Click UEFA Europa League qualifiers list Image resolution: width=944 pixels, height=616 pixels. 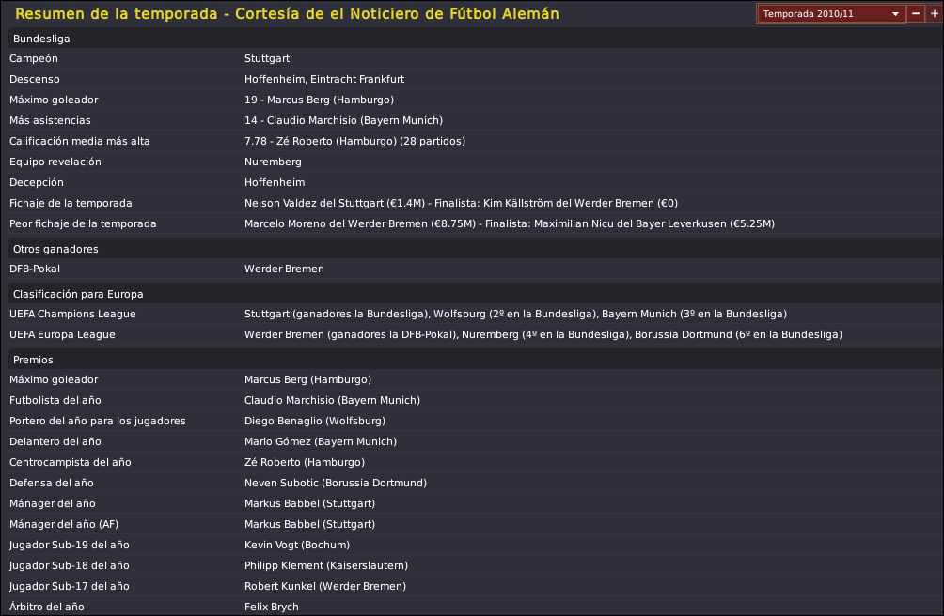[x=543, y=334]
